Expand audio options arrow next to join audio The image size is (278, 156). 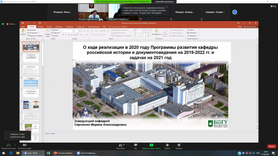pyautogui.click(x=15, y=145)
